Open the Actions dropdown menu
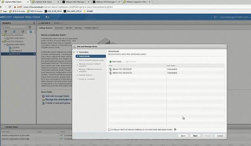Viewport: 251px width, 146px height. point(58,23)
